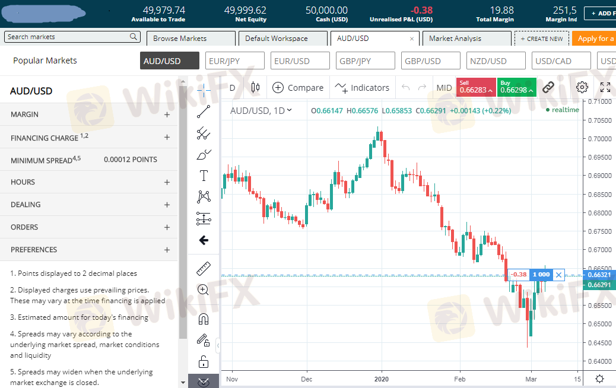Expand the FINANCING CHARGE section

coord(167,137)
